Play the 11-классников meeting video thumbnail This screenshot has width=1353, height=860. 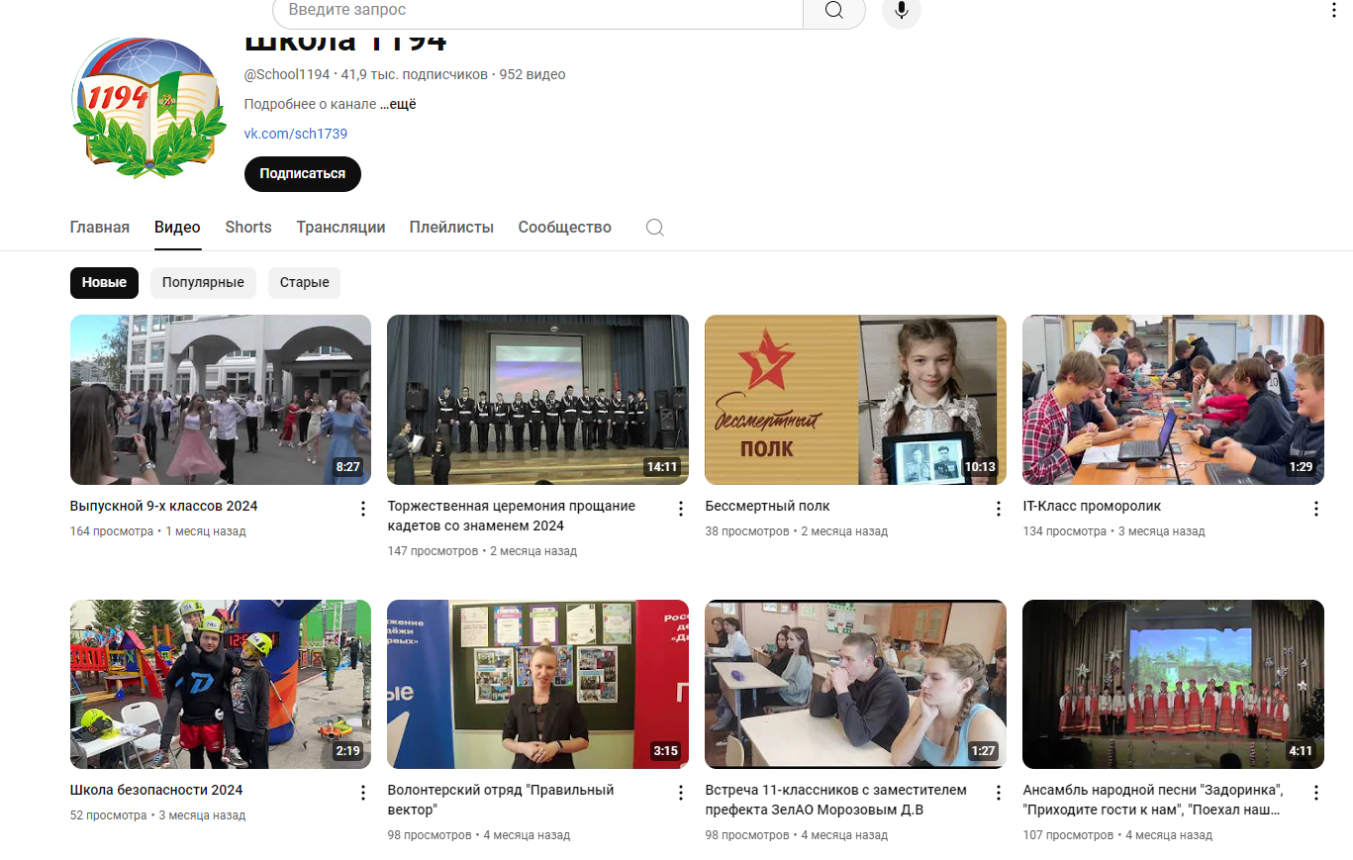click(855, 684)
